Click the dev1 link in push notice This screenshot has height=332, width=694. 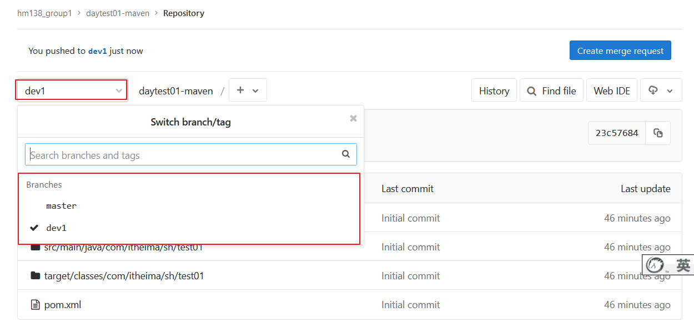point(97,51)
